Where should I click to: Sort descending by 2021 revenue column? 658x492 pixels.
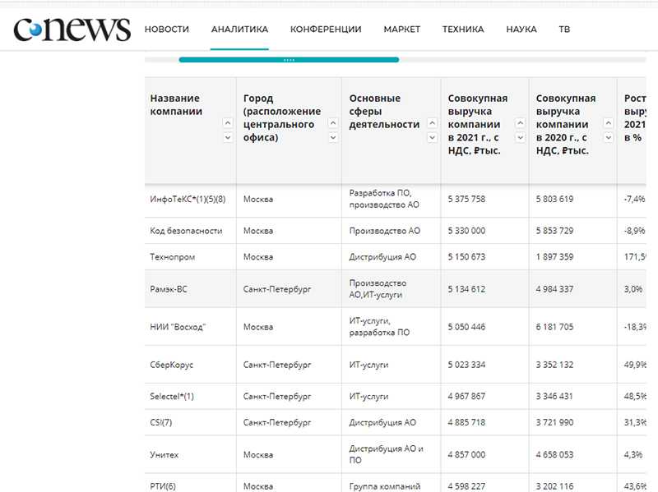click(x=520, y=137)
